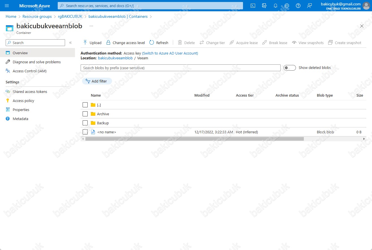Viewport: 372px width, 250px height.
Task: Open the <no name> blob
Action: pyautogui.click(x=106, y=132)
